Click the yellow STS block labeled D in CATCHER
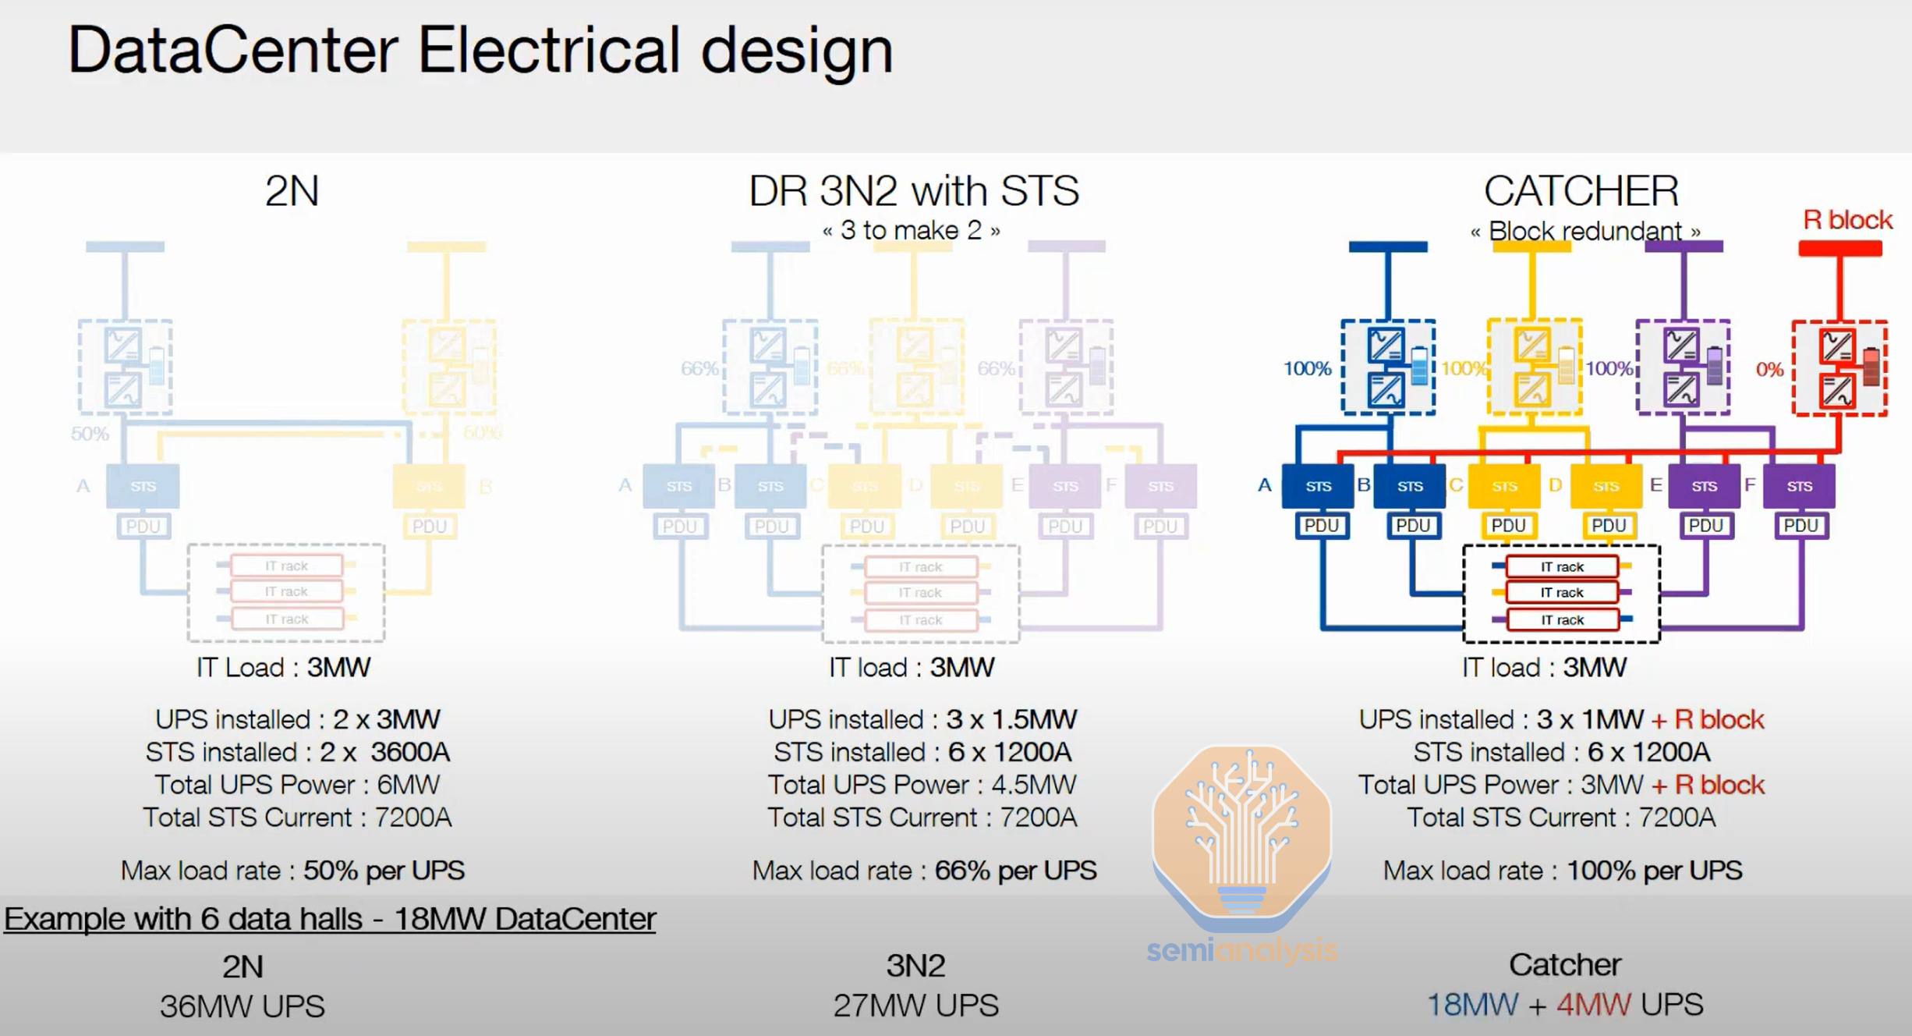Image resolution: width=1912 pixels, height=1036 pixels. pos(1606,486)
